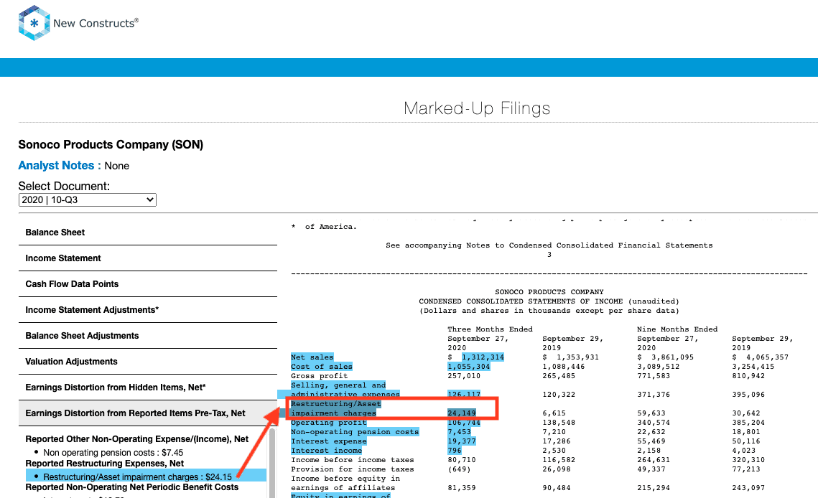The image size is (818, 498).
Task: Click gross profit value 257,010
Action: pos(464,376)
